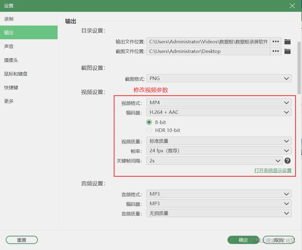Open 打开系统显示设置 link
302x250 pixels.
pos(273,170)
